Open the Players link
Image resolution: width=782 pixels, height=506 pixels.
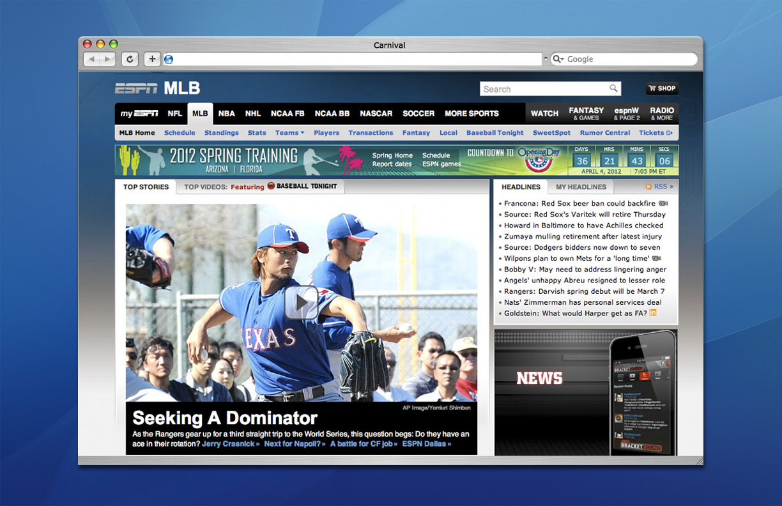(326, 133)
